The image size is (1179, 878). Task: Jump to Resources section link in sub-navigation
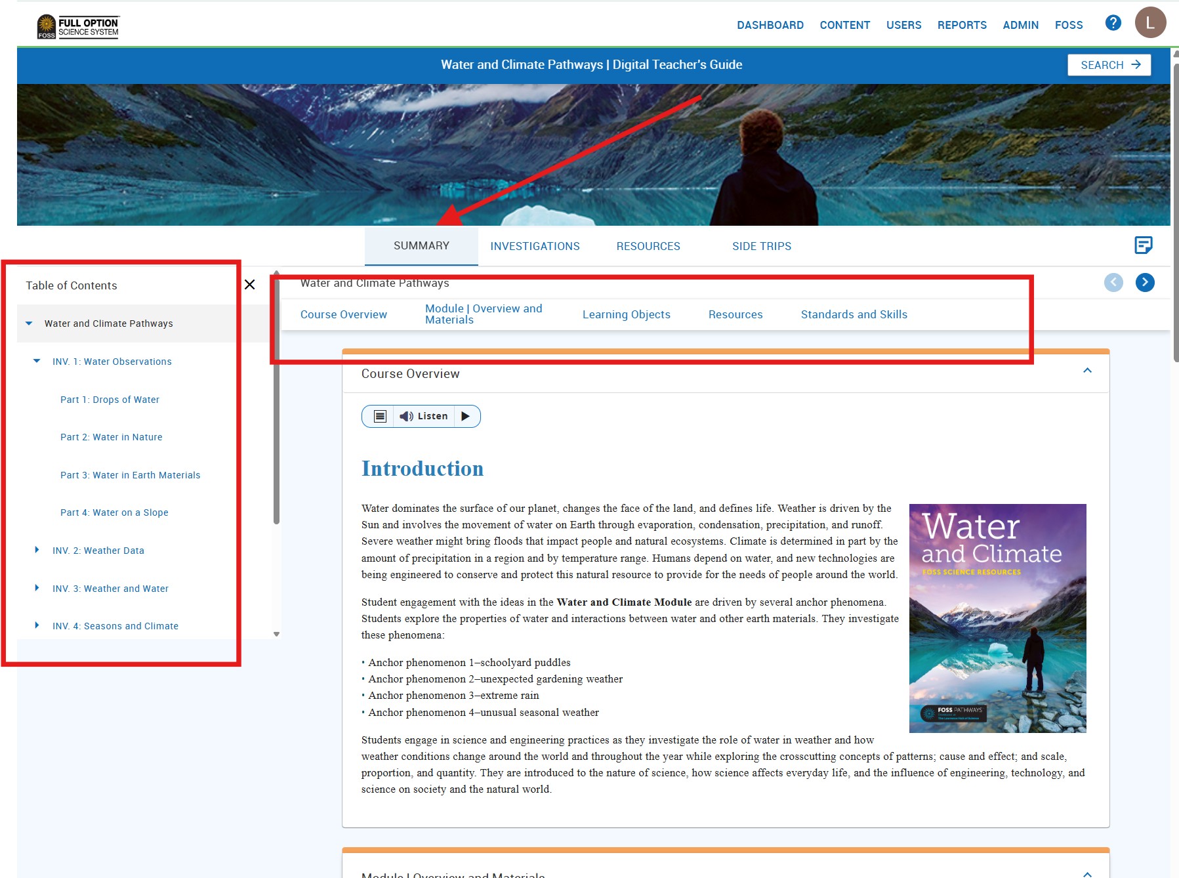pyautogui.click(x=735, y=314)
